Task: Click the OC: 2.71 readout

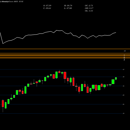Action: tap(89, 6)
